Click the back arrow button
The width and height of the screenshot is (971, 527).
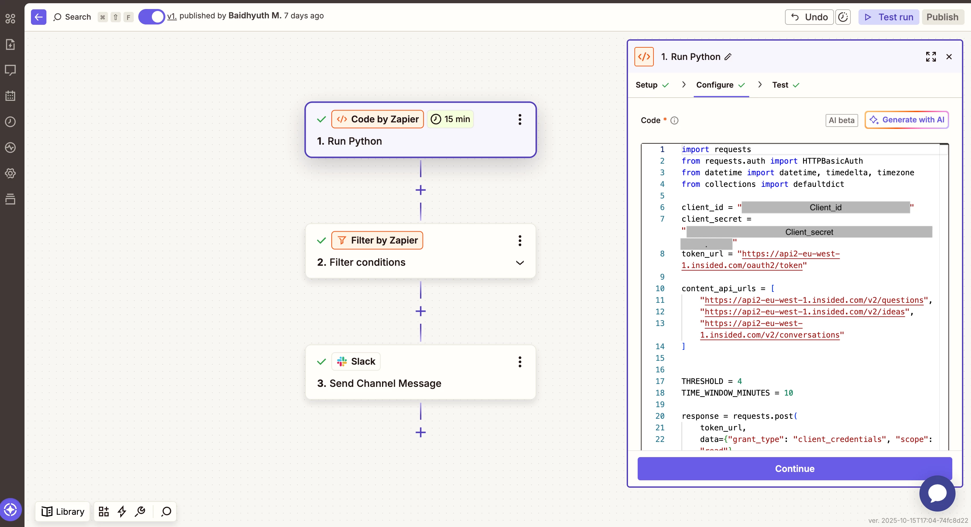38,17
